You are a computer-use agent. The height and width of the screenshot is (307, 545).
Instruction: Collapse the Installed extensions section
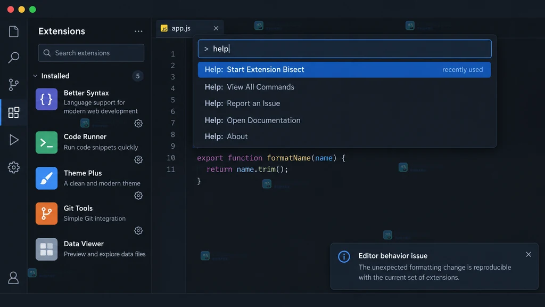tap(35, 76)
